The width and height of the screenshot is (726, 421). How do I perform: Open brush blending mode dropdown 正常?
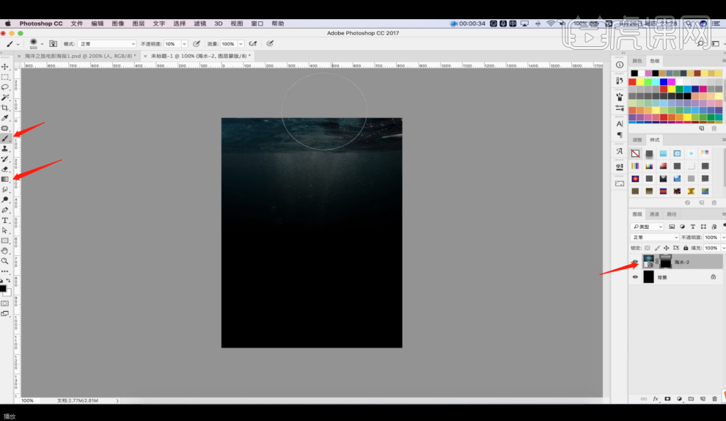coord(107,43)
